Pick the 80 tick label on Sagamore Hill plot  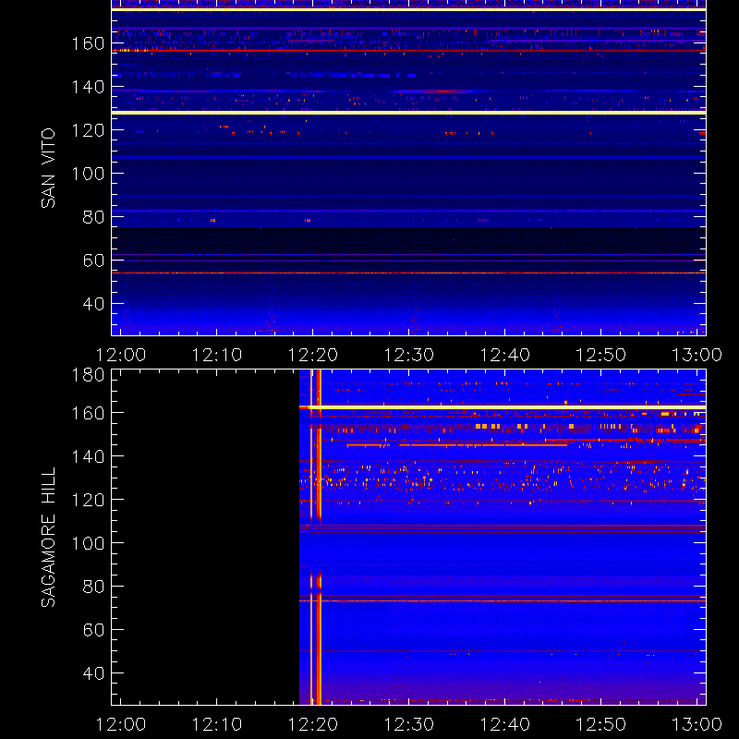94,587
